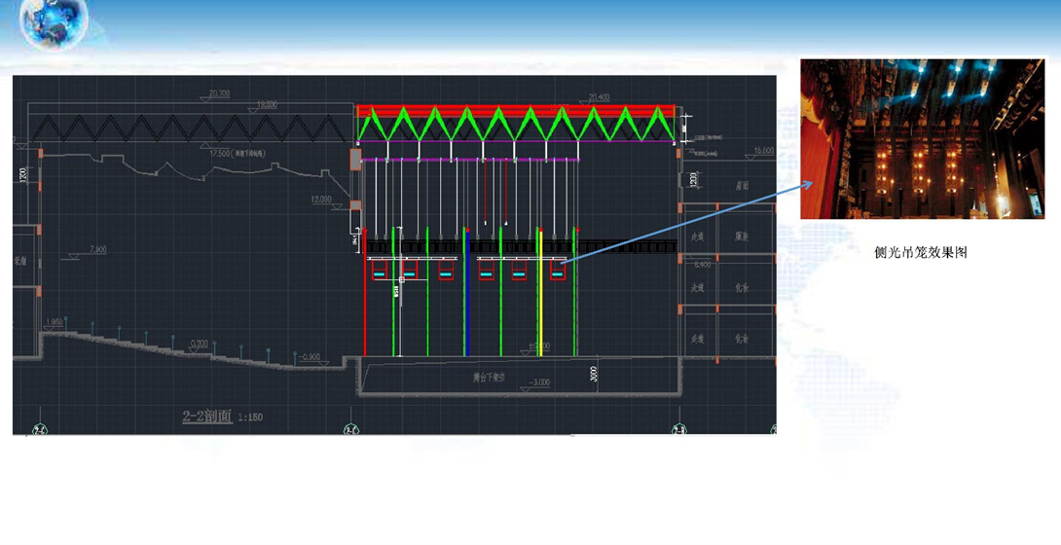This screenshot has width=1061, height=545.
Task: Click the 20.700 elevation marker at top left
Action: tap(219, 94)
